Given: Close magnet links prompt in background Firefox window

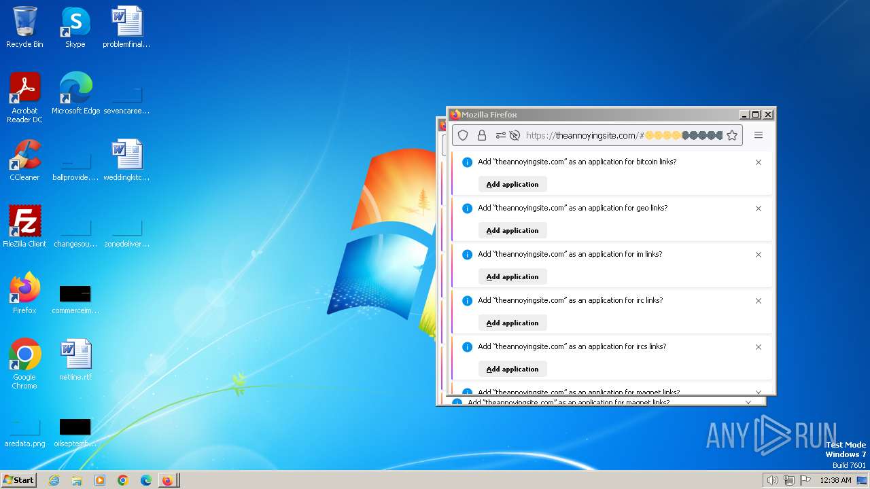Looking at the screenshot, I should pyautogui.click(x=748, y=402).
